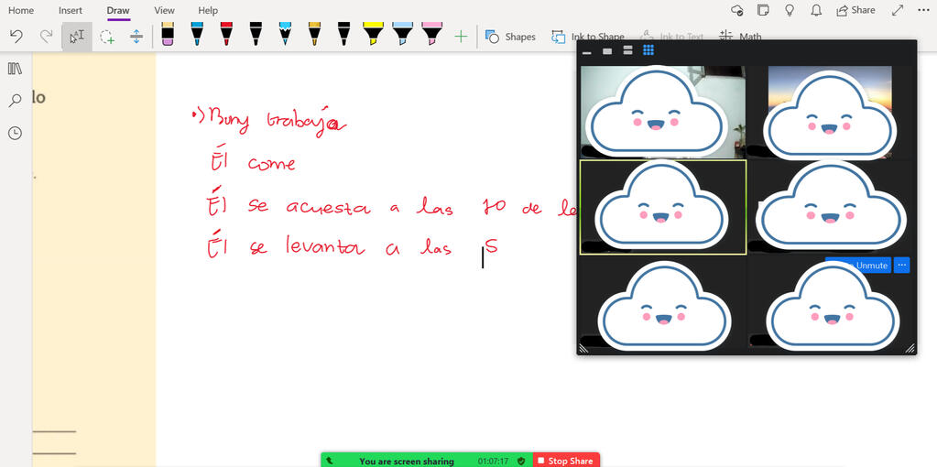Open the three-dots menu beside Unmute

[x=901, y=265]
